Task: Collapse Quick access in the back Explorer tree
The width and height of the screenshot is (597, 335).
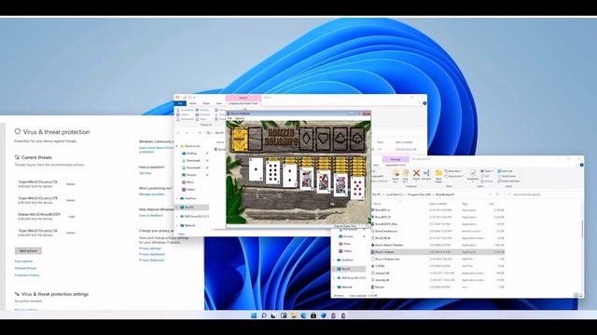Action: [177, 146]
